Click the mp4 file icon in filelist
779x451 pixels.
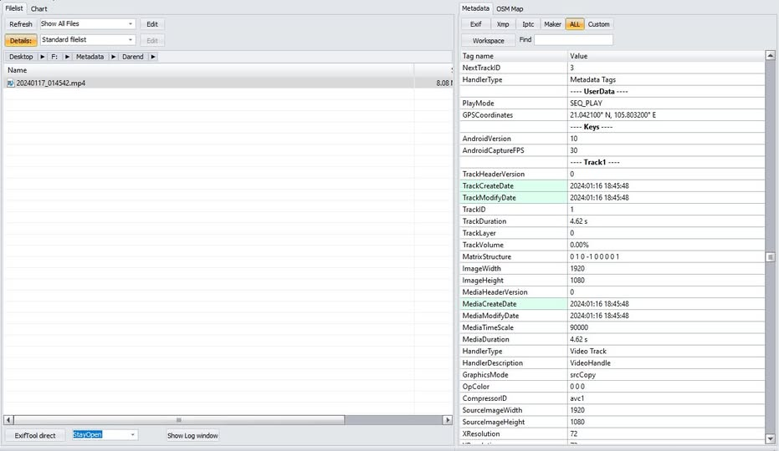[10, 84]
